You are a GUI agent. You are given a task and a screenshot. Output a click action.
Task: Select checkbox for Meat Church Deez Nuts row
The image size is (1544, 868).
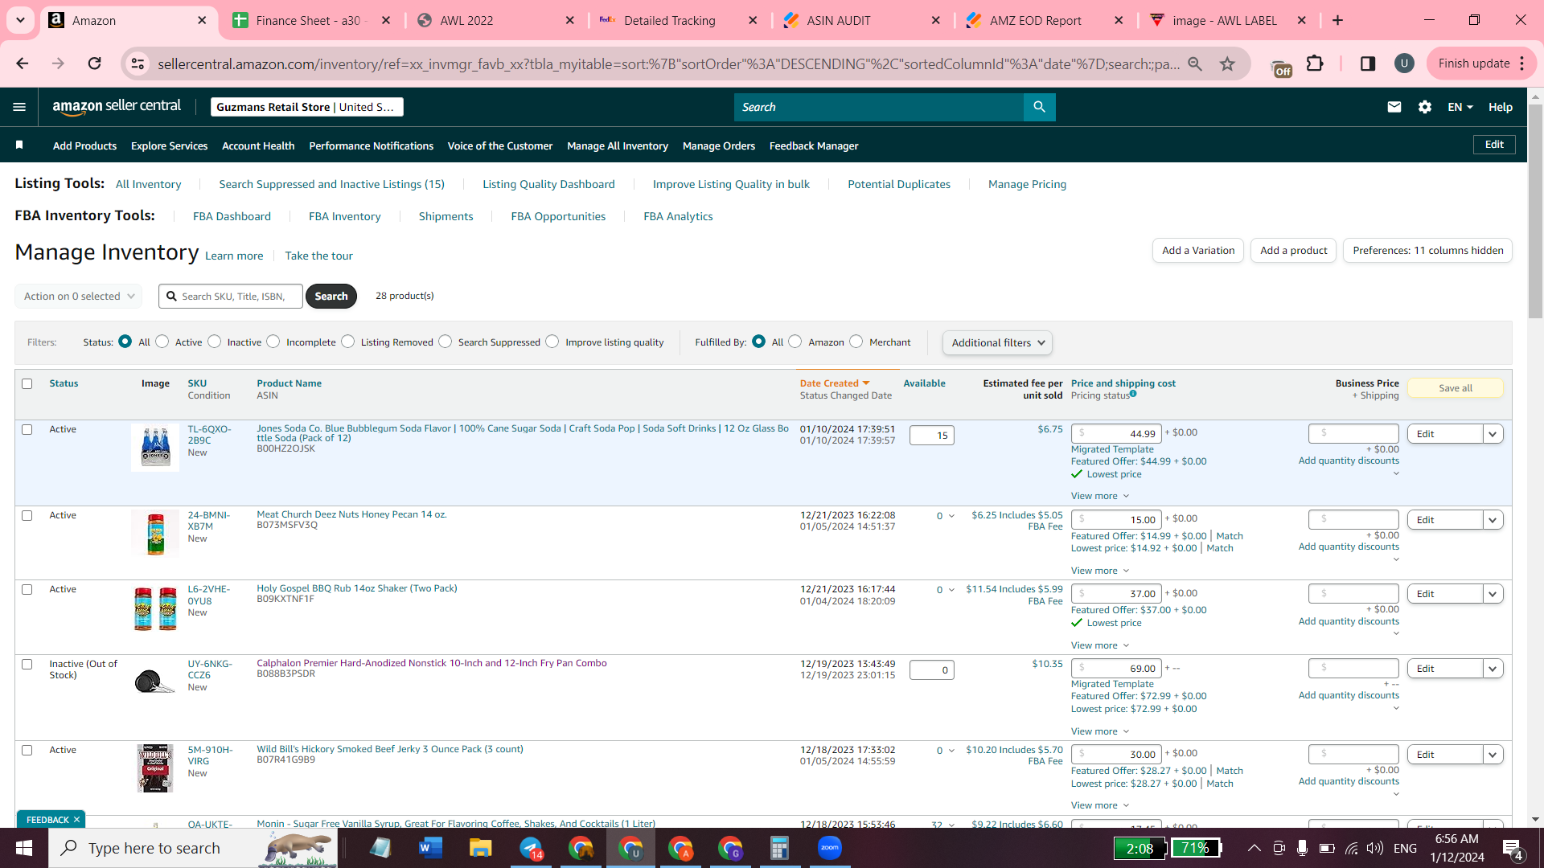tap(27, 516)
